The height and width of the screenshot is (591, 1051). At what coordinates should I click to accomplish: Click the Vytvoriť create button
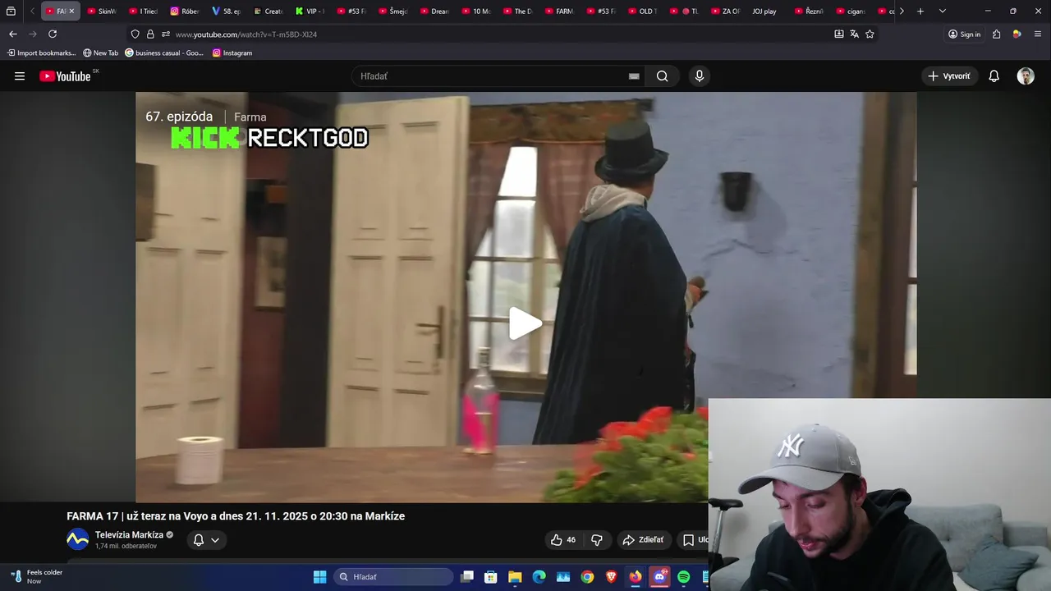tap(949, 76)
